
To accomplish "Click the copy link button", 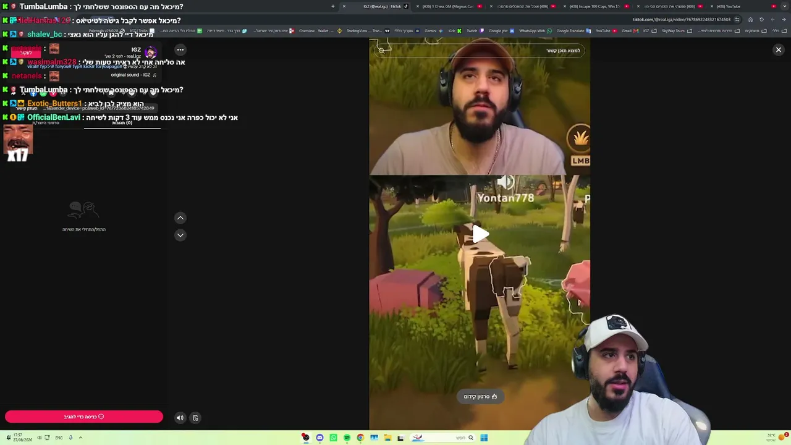I will click(27, 108).
